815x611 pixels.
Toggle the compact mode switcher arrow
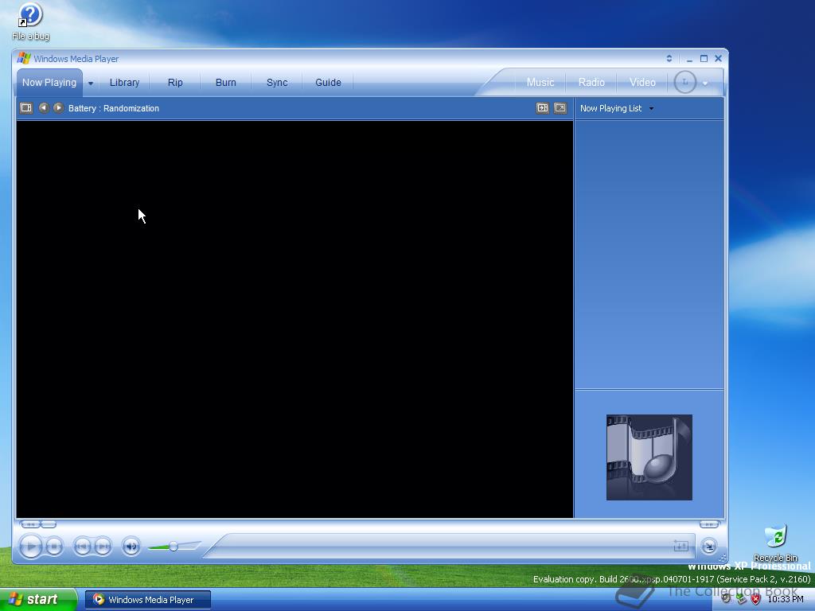(x=708, y=547)
